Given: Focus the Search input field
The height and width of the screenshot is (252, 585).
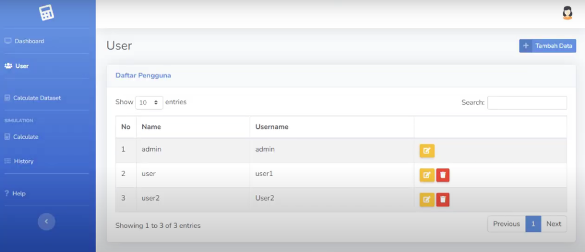Looking at the screenshot, I should pos(527,103).
